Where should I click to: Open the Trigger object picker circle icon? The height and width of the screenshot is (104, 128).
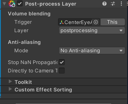[x=96, y=22]
